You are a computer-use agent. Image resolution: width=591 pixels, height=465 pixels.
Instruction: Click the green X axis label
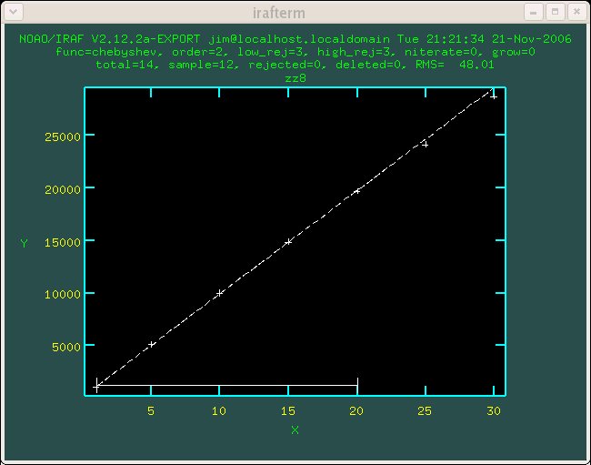(x=295, y=430)
